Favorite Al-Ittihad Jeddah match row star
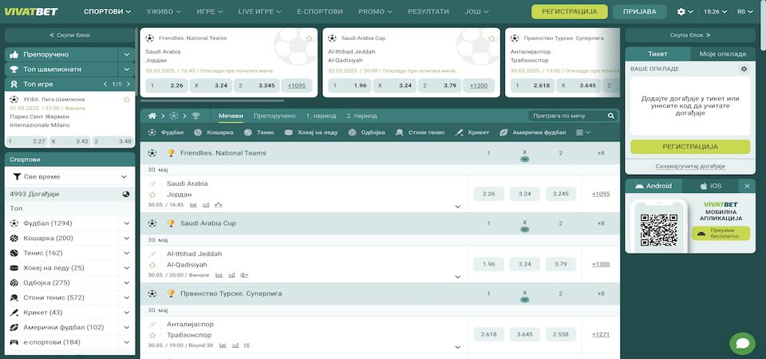Image resolution: width=766 pixels, height=359 pixels. [152, 265]
